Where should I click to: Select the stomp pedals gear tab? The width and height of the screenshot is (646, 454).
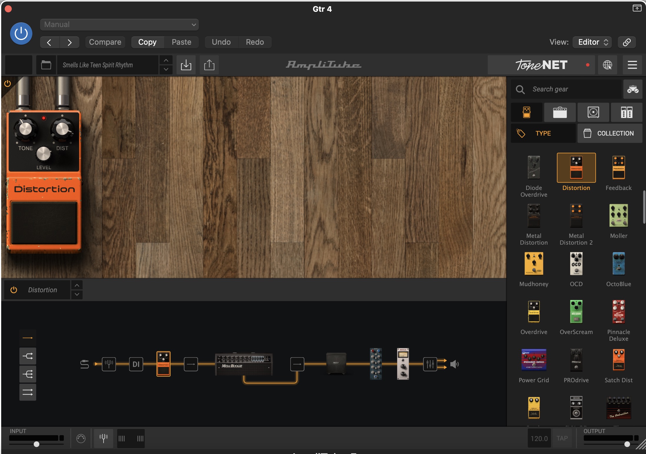[x=527, y=112]
